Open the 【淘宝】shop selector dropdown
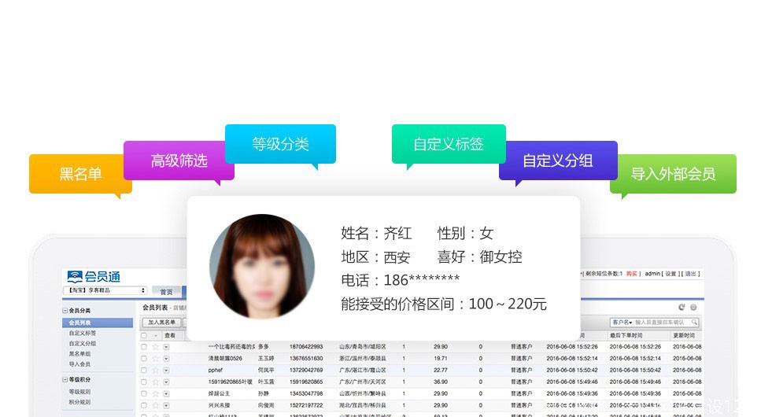 point(105,290)
